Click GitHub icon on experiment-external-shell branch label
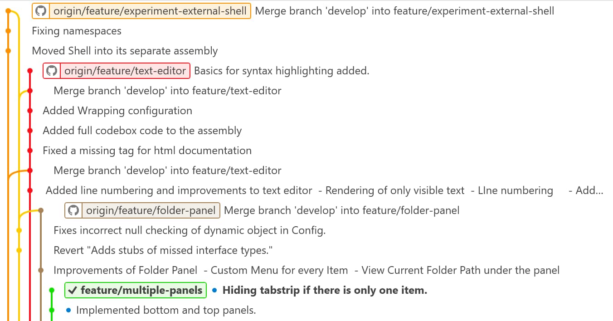The image size is (613, 321). (41, 11)
